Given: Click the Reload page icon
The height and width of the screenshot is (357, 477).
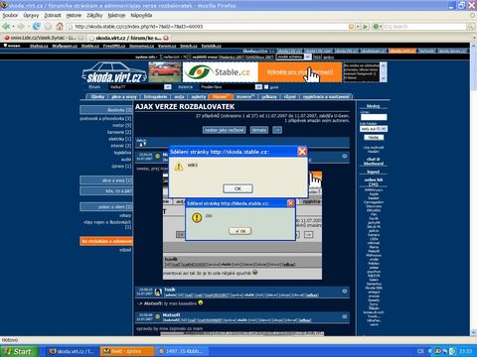Looking at the screenshot, I should (37, 26).
